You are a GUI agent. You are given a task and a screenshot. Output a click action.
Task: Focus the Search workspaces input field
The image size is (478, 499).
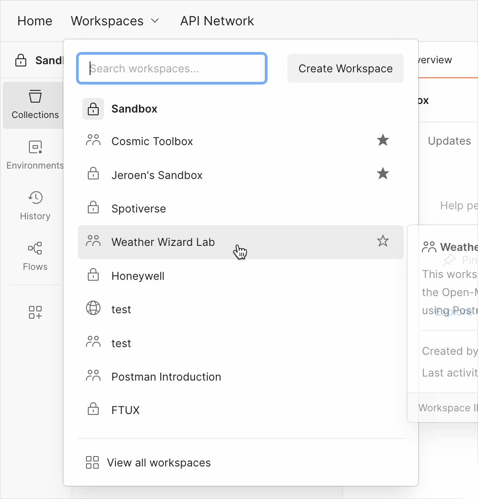coord(172,69)
